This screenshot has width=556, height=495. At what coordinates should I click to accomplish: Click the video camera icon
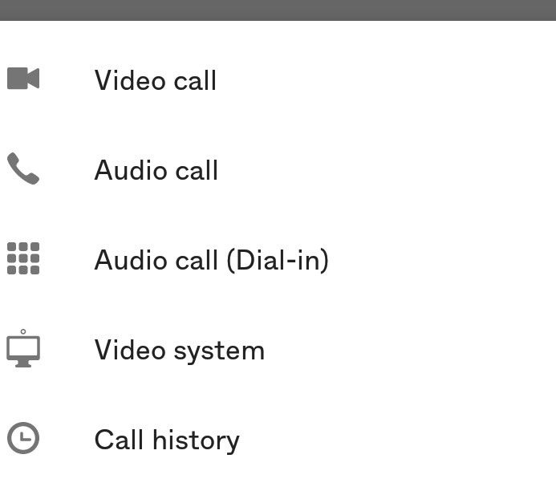23,79
